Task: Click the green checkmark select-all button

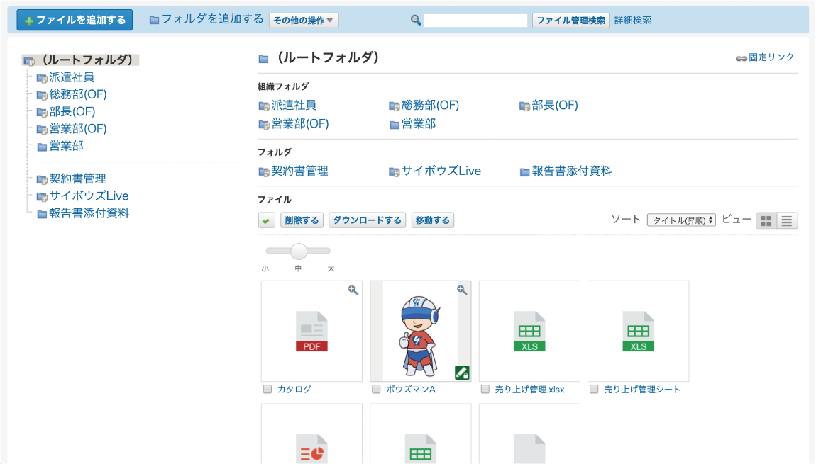Action: point(266,221)
